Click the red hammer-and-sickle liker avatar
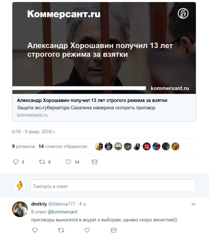Image resolution: width=209 pixels, height=236 pixels. 147,146
